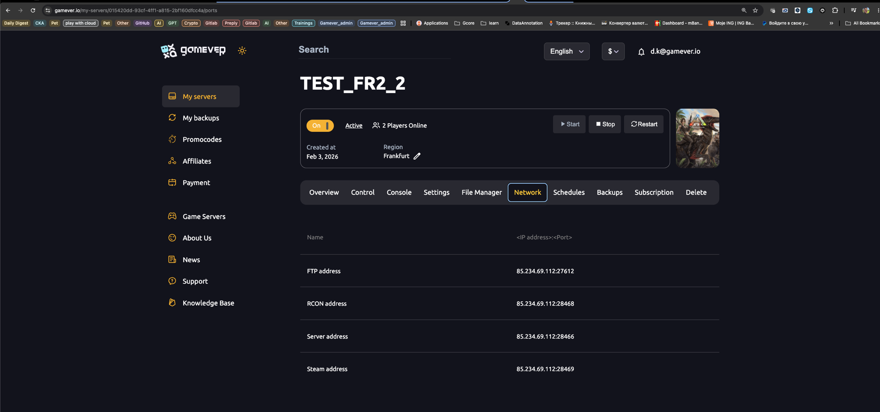Screen dimensions: 880x412
Task: Switch to the Overview tab
Action: click(324, 193)
